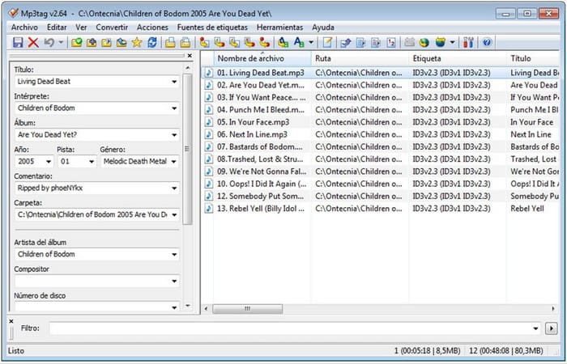567x364 pixels.
Task: Expand the Carpeta dropdown
Action: (174, 215)
